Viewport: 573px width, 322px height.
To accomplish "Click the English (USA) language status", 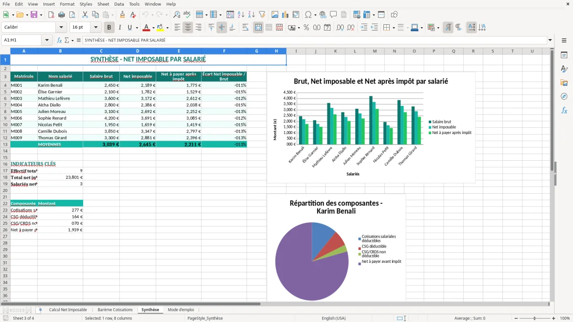I will pos(334,318).
